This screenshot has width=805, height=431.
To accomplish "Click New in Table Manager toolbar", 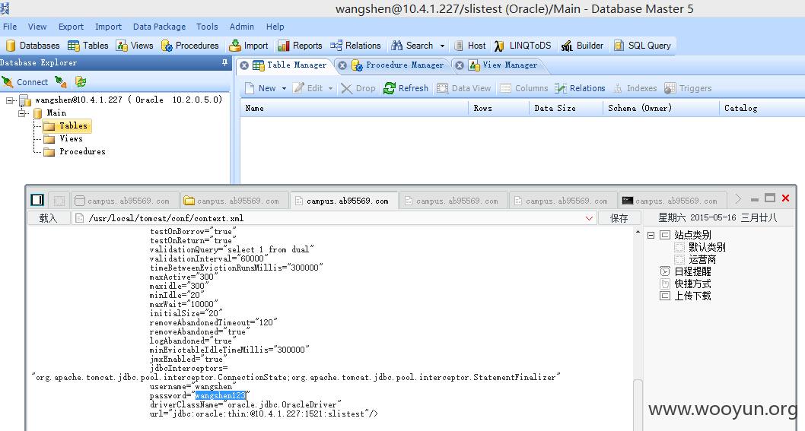I will 260,88.
